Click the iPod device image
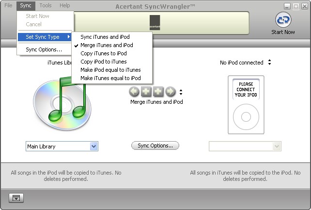311x210 pixels. (x=246, y=105)
